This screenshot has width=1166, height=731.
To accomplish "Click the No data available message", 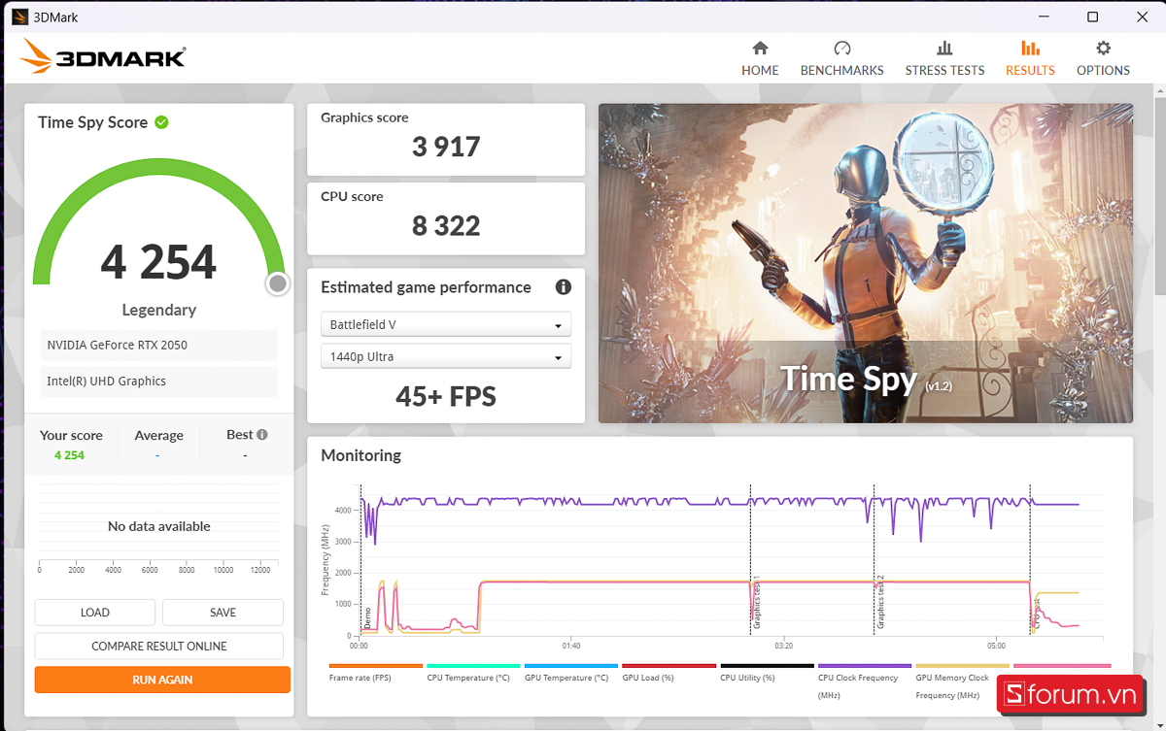I will tap(159, 526).
